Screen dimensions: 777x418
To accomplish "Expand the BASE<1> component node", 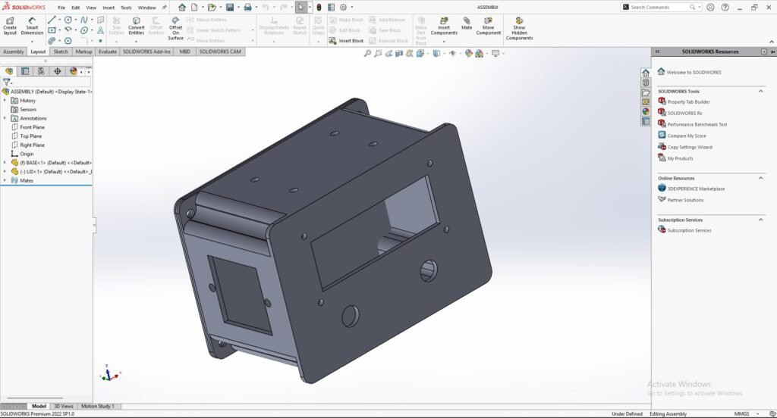I will pos(5,163).
